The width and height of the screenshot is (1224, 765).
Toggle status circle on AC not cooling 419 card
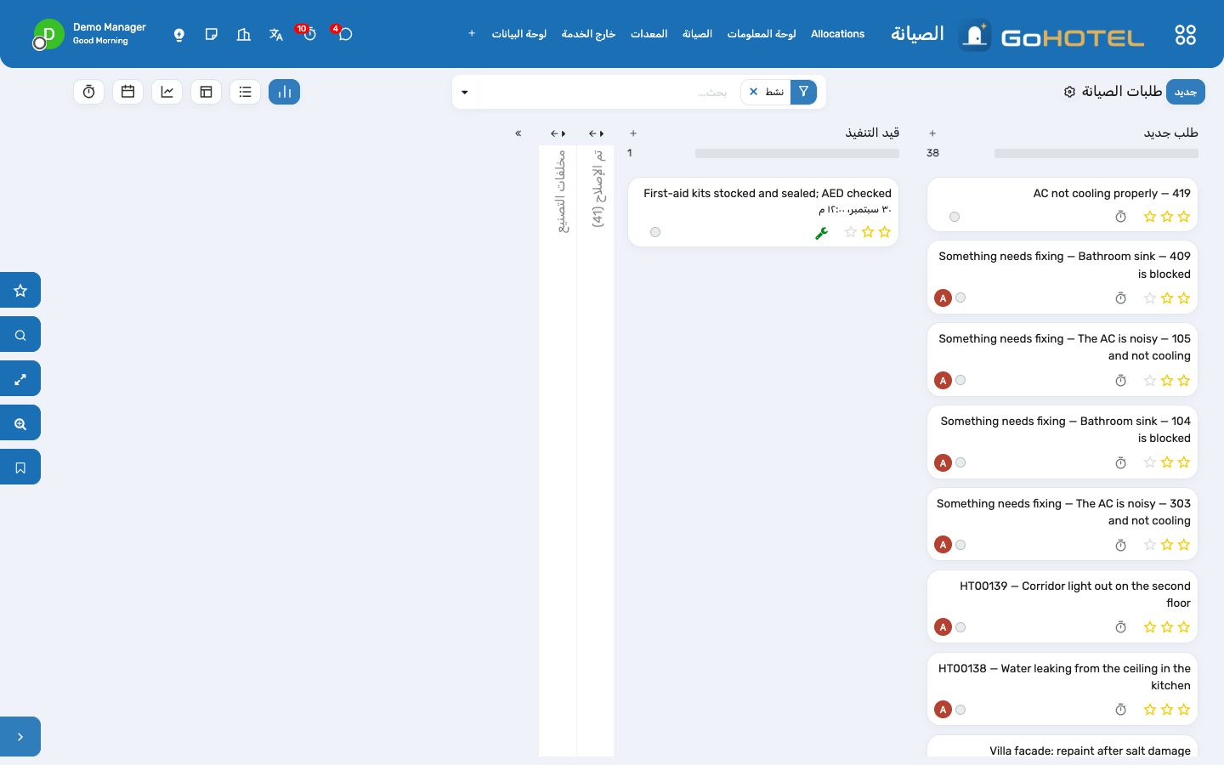pos(955,217)
